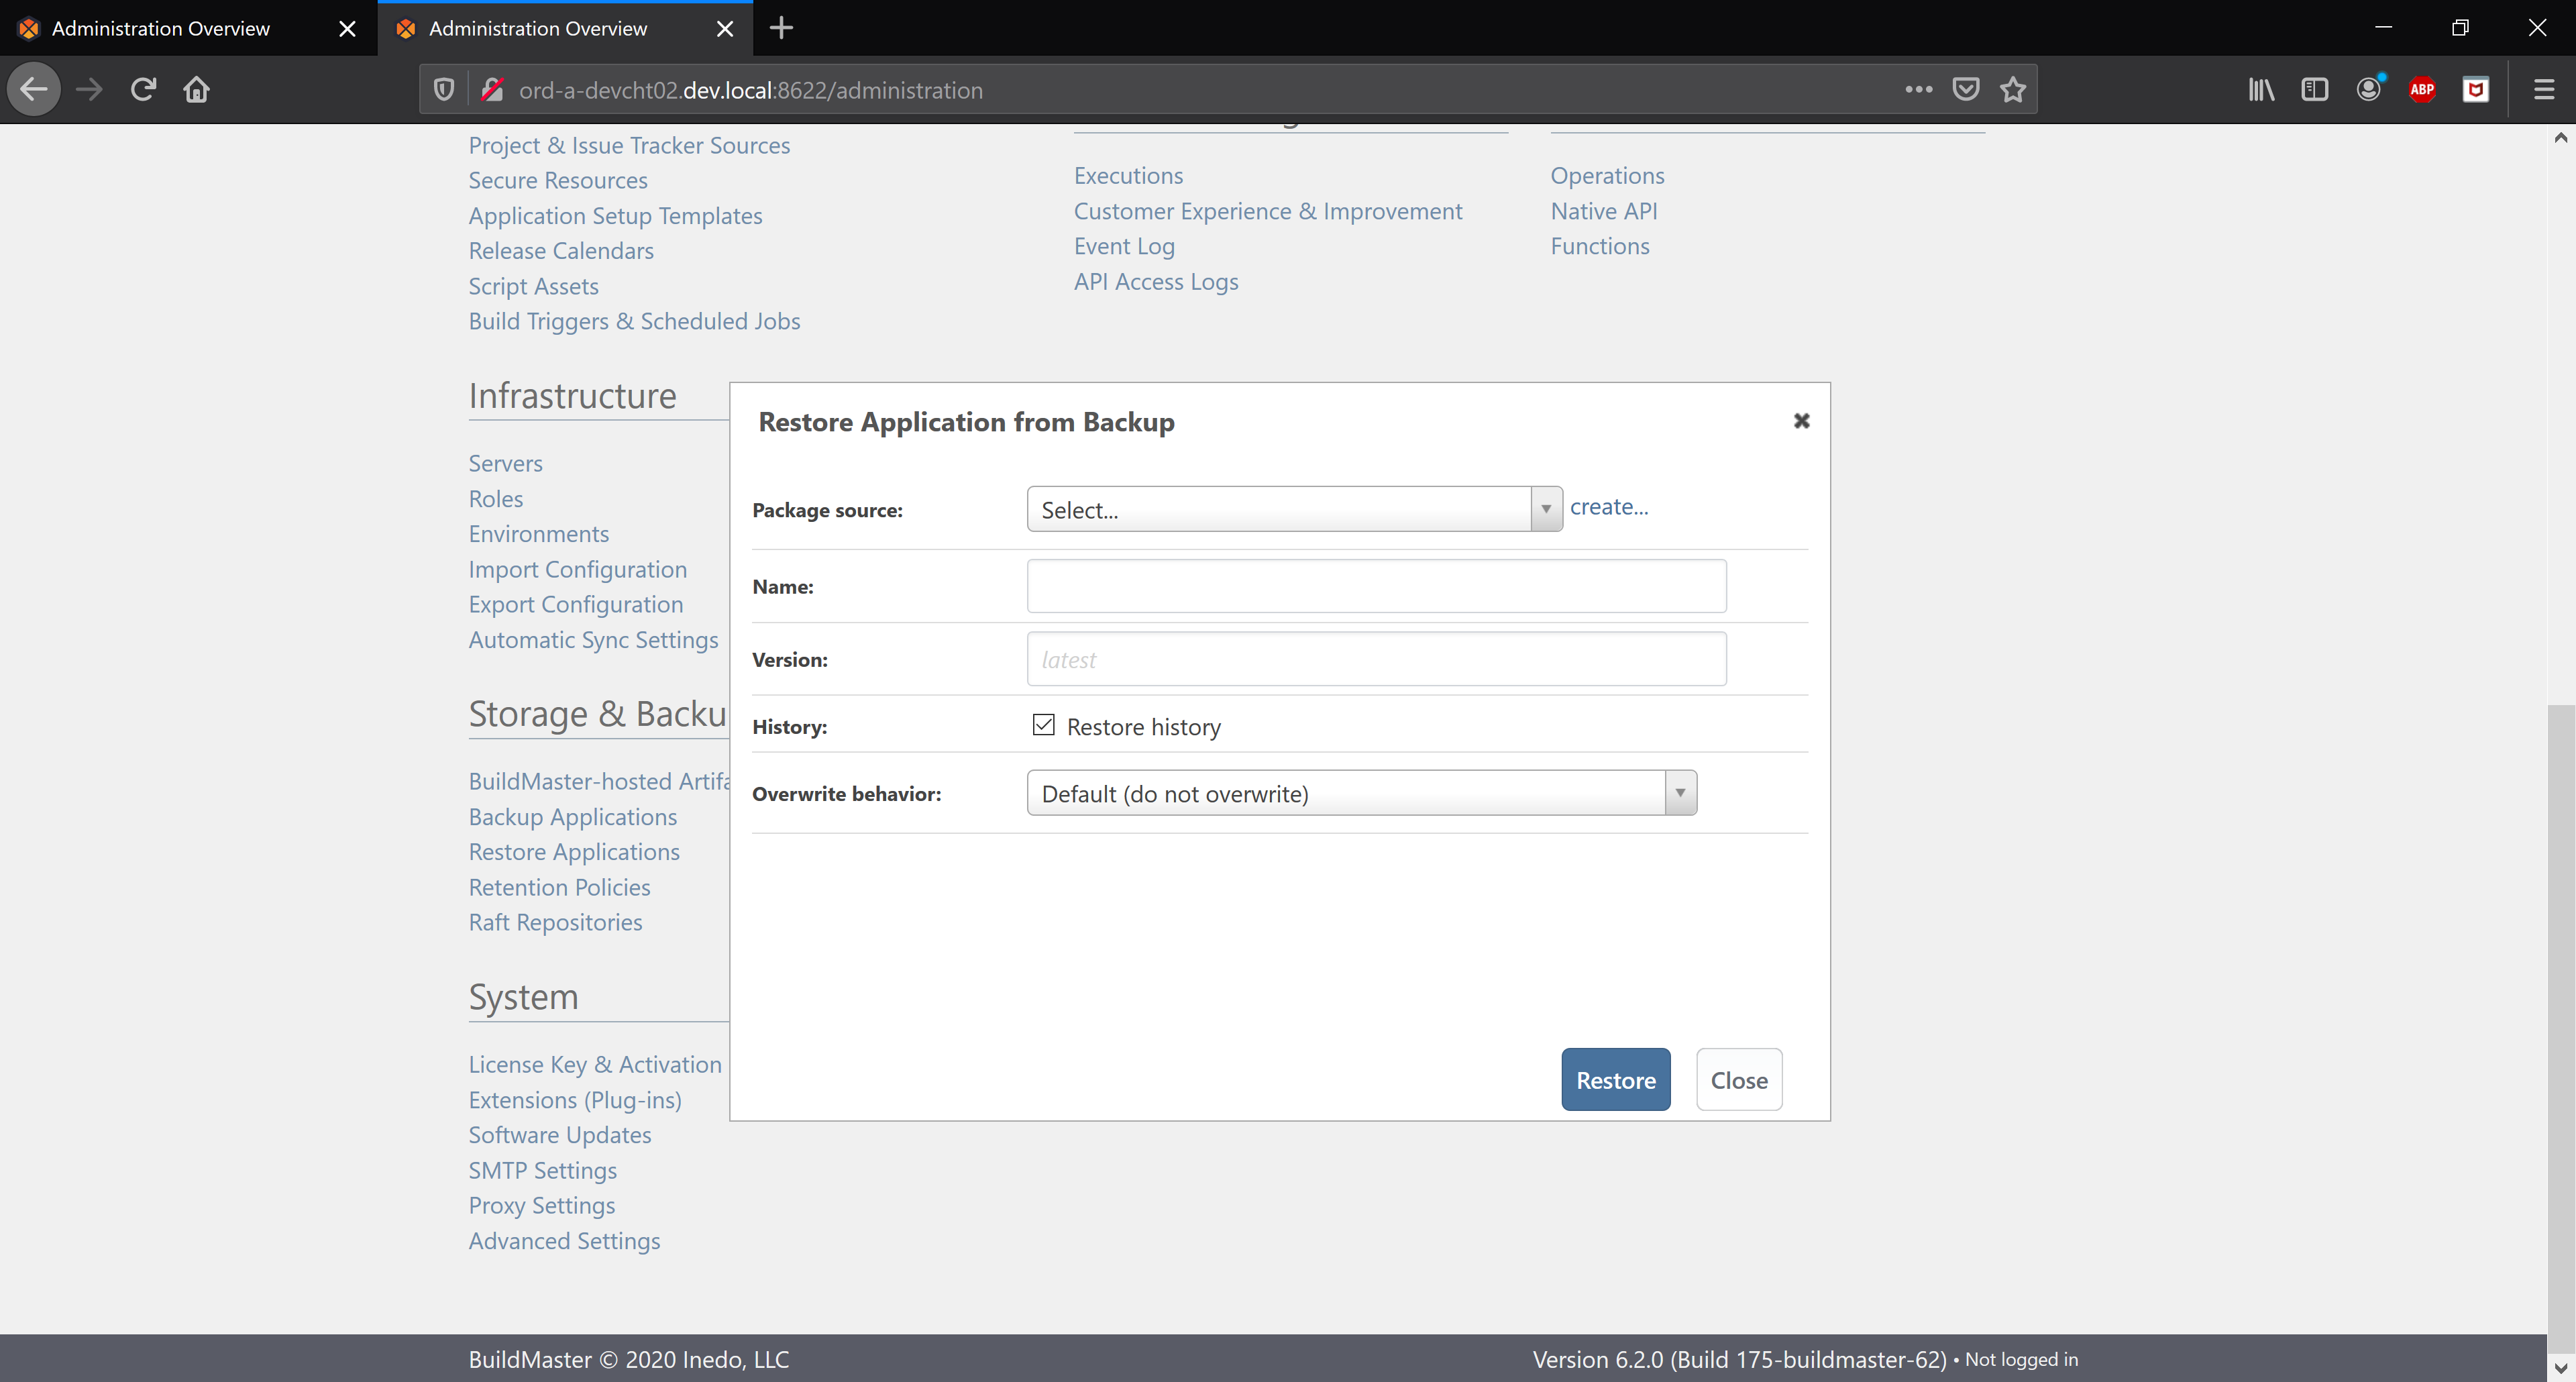Close the Restore Application dialog with X
The width and height of the screenshot is (2576, 1382).
coord(1802,421)
